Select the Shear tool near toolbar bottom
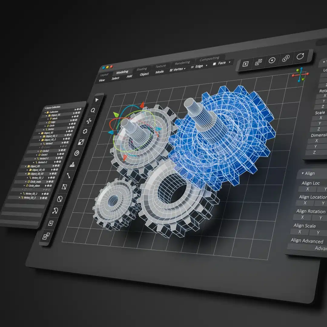 pos(64,187)
